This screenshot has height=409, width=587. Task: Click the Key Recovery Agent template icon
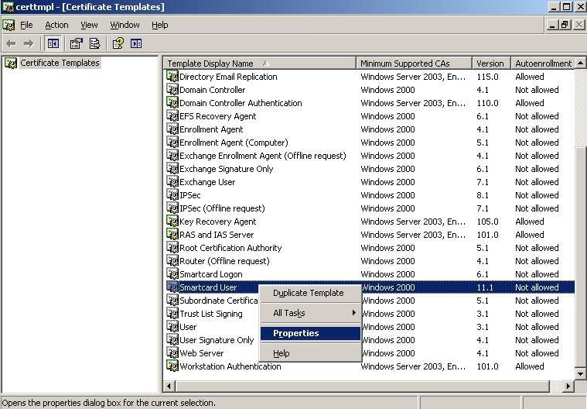tap(172, 222)
